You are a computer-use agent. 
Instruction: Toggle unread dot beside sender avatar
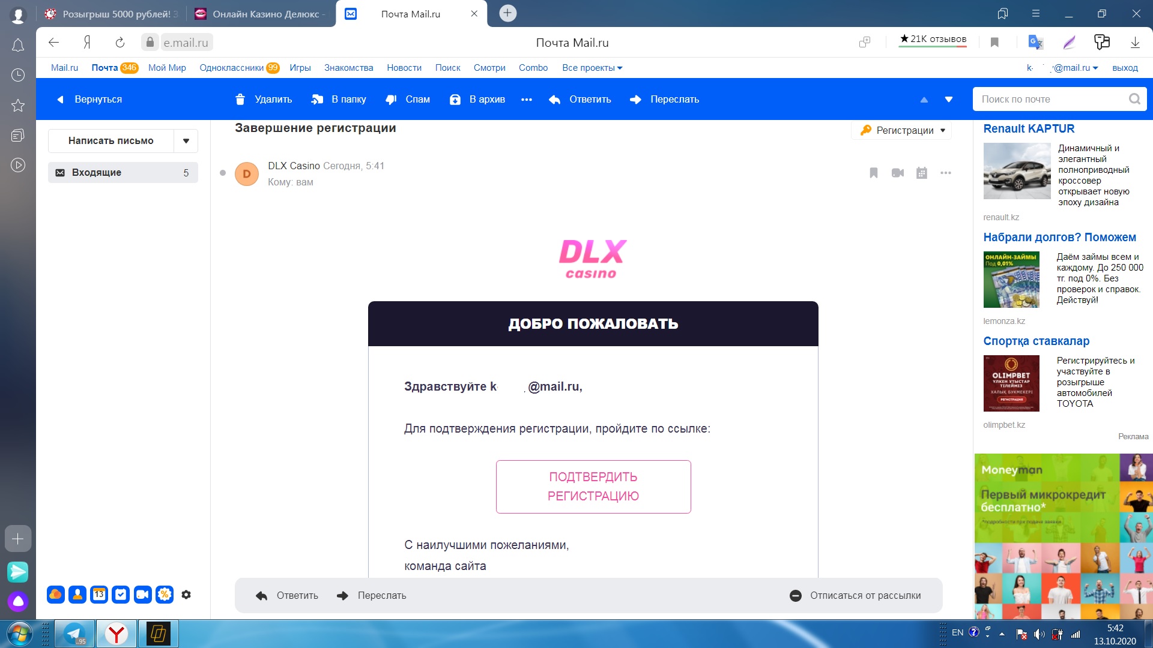[x=223, y=173]
